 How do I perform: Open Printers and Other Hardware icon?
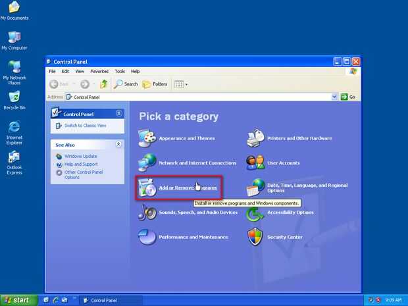click(255, 138)
